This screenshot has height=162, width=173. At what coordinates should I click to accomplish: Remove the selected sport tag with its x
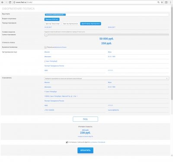(x=65, y=15)
